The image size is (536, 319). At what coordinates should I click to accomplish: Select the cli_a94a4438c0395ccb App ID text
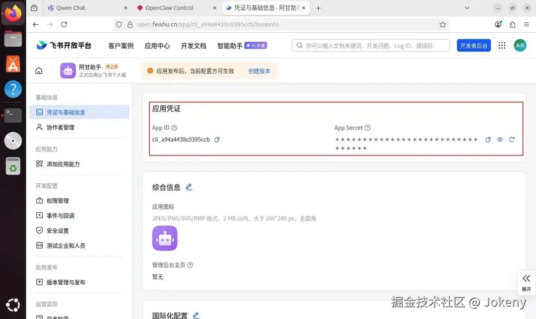coord(181,140)
